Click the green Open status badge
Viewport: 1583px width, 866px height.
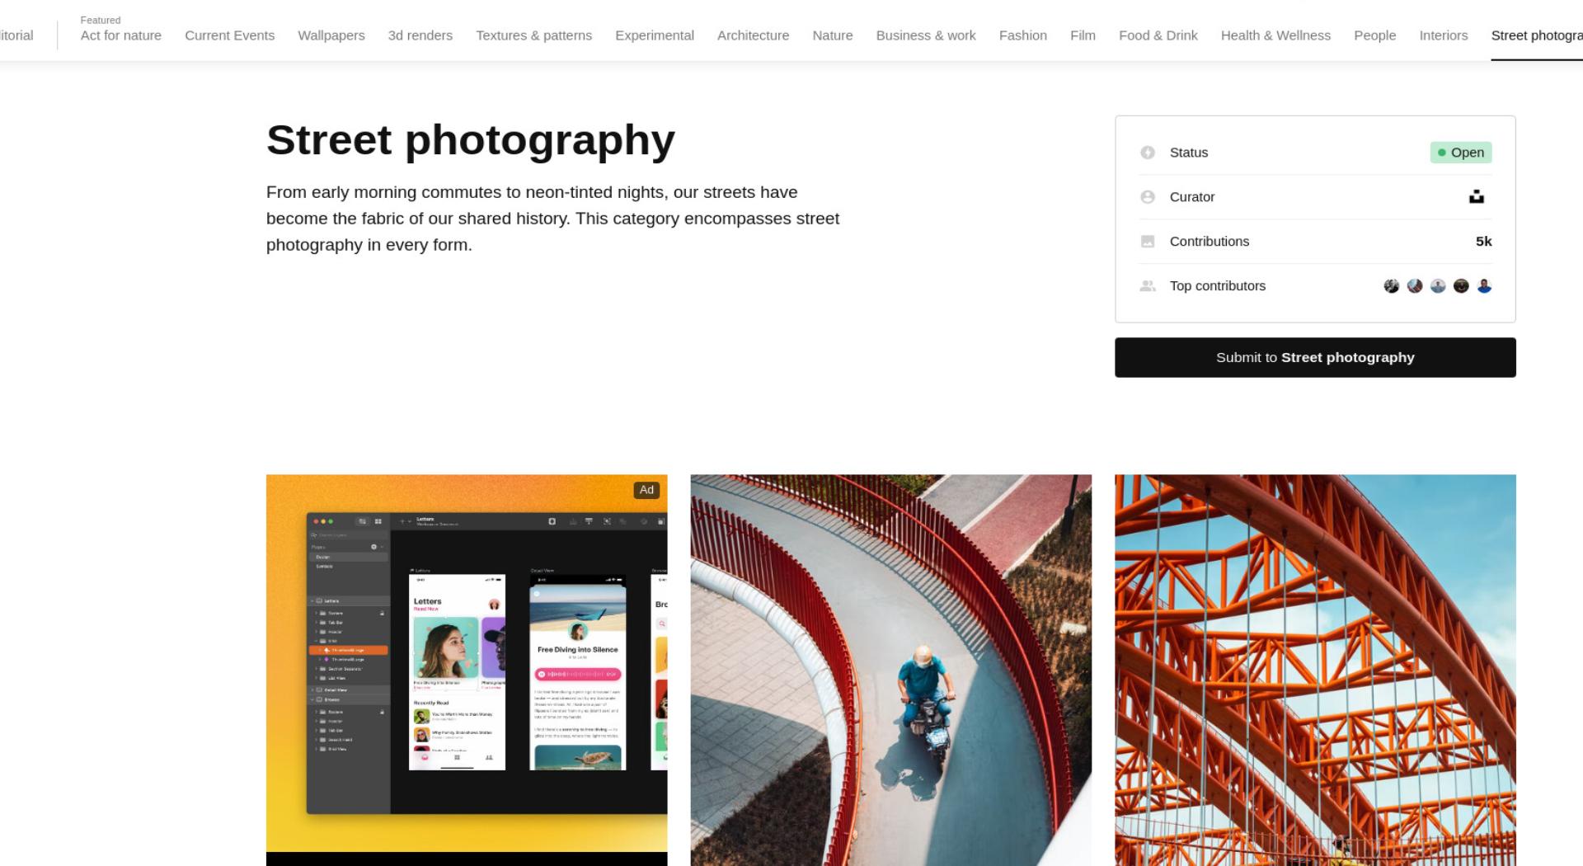(x=1461, y=153)
